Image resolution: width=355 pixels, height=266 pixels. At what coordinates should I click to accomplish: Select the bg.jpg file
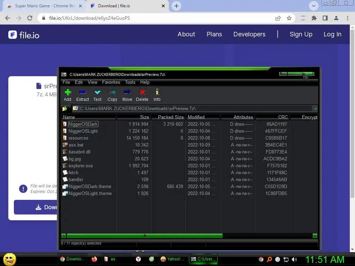pos(190,159)
